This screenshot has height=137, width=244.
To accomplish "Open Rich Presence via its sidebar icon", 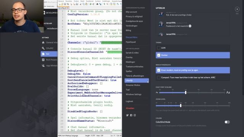I will [x=43, y=60].
